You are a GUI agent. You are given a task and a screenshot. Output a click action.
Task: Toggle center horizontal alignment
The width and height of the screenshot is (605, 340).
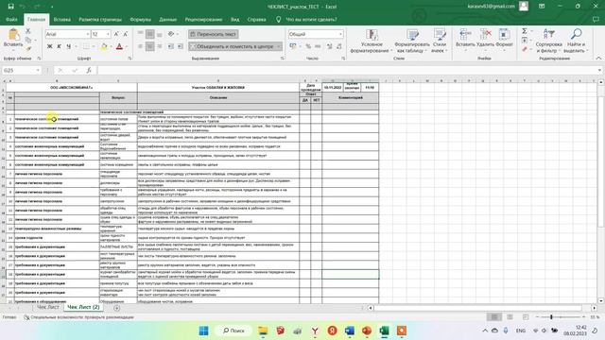point(149,46)
